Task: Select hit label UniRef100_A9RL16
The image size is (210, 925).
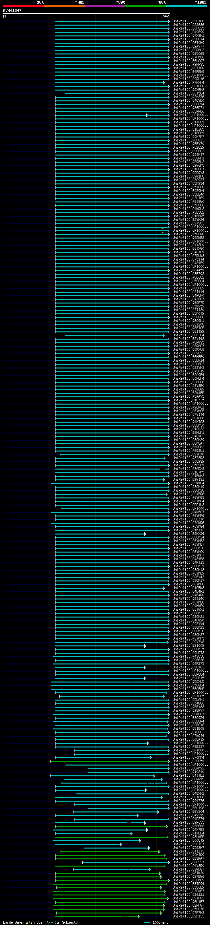Action: [x=188, y=79]
